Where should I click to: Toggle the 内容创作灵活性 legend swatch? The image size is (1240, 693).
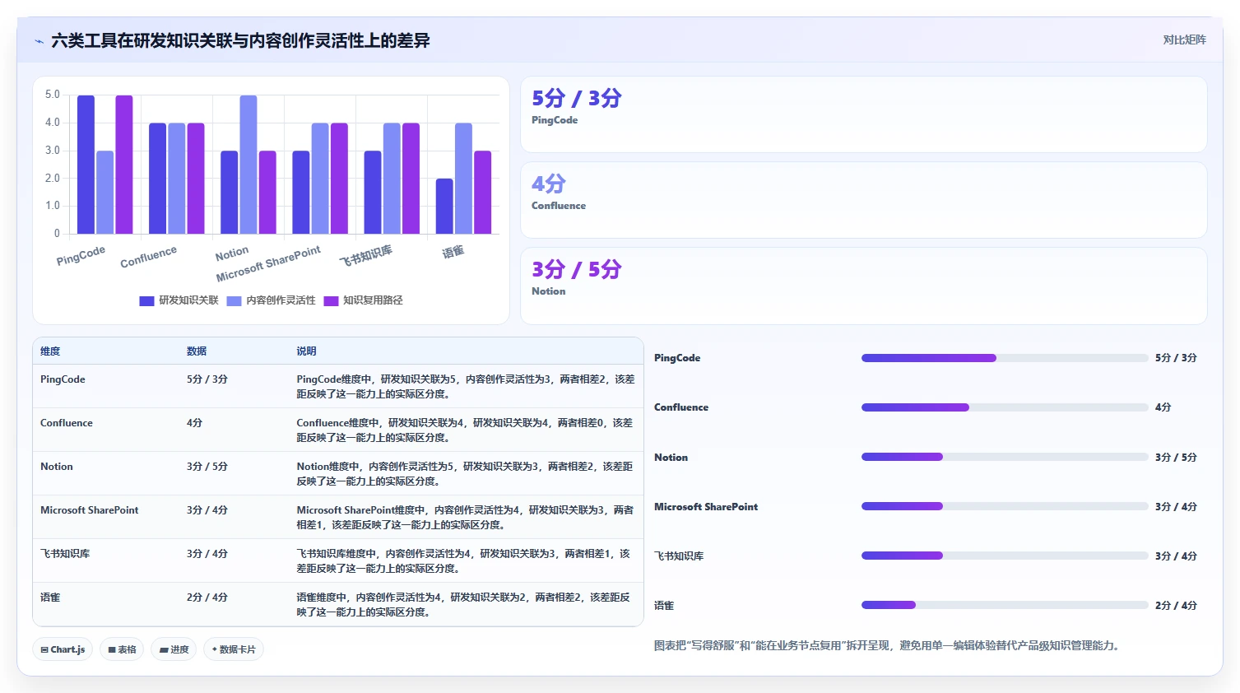(234, 301)
